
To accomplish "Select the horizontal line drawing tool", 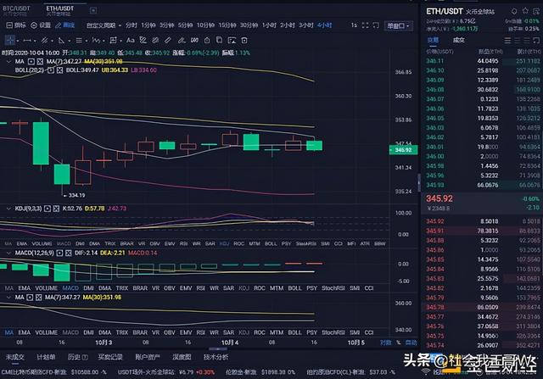I will [x=27, y=41].
